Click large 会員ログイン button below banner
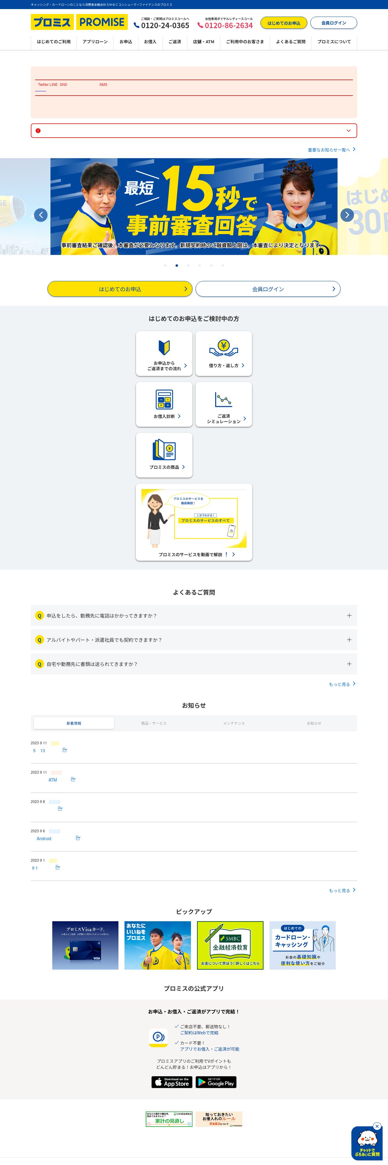This screenshot has height=1165, width=388. point(268,289)
